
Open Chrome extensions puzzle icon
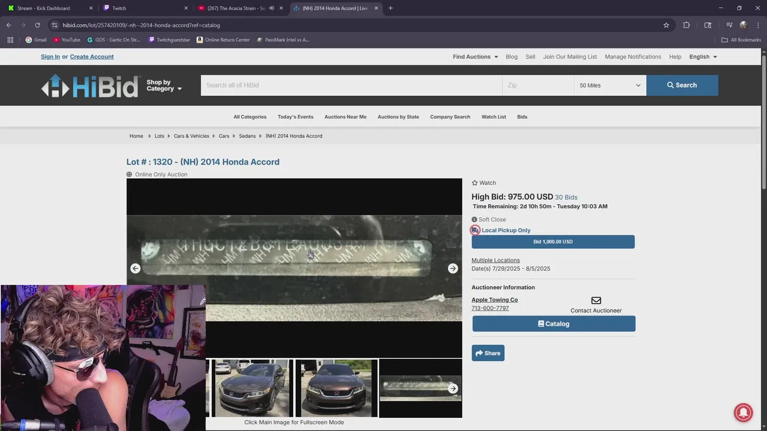click(687, 25)
